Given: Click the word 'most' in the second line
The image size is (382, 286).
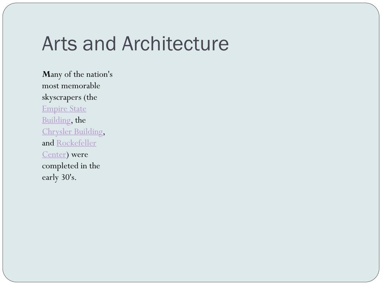Looking at the screenshot, I should point(50,86).
